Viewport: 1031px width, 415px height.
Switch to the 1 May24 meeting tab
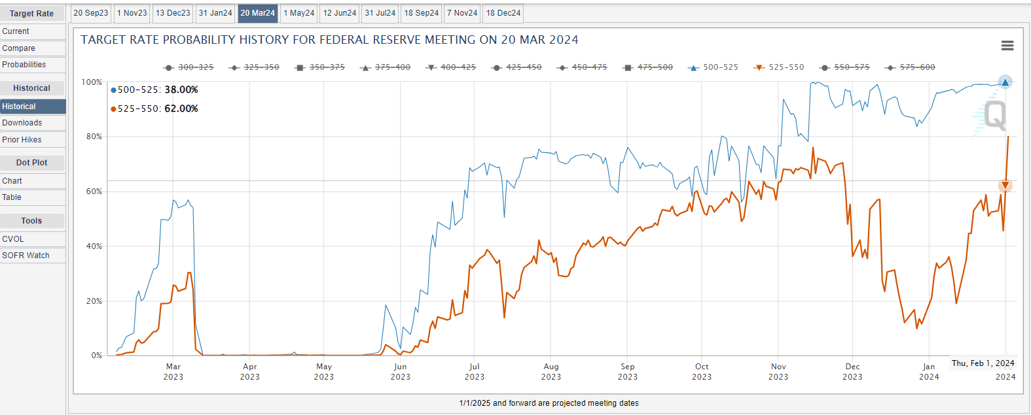(299, 13)
